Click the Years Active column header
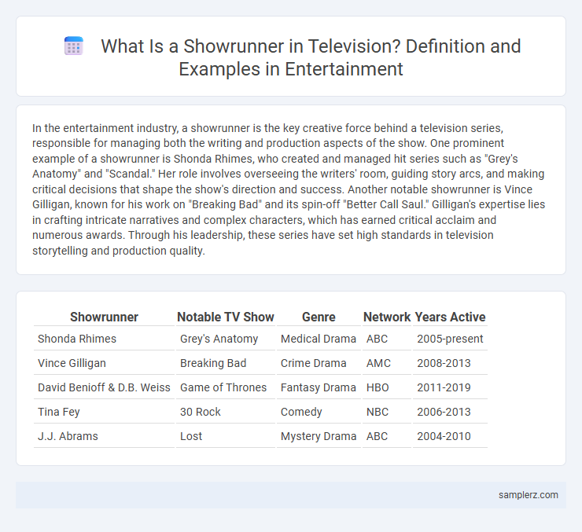582x532 pixels. 450,317
